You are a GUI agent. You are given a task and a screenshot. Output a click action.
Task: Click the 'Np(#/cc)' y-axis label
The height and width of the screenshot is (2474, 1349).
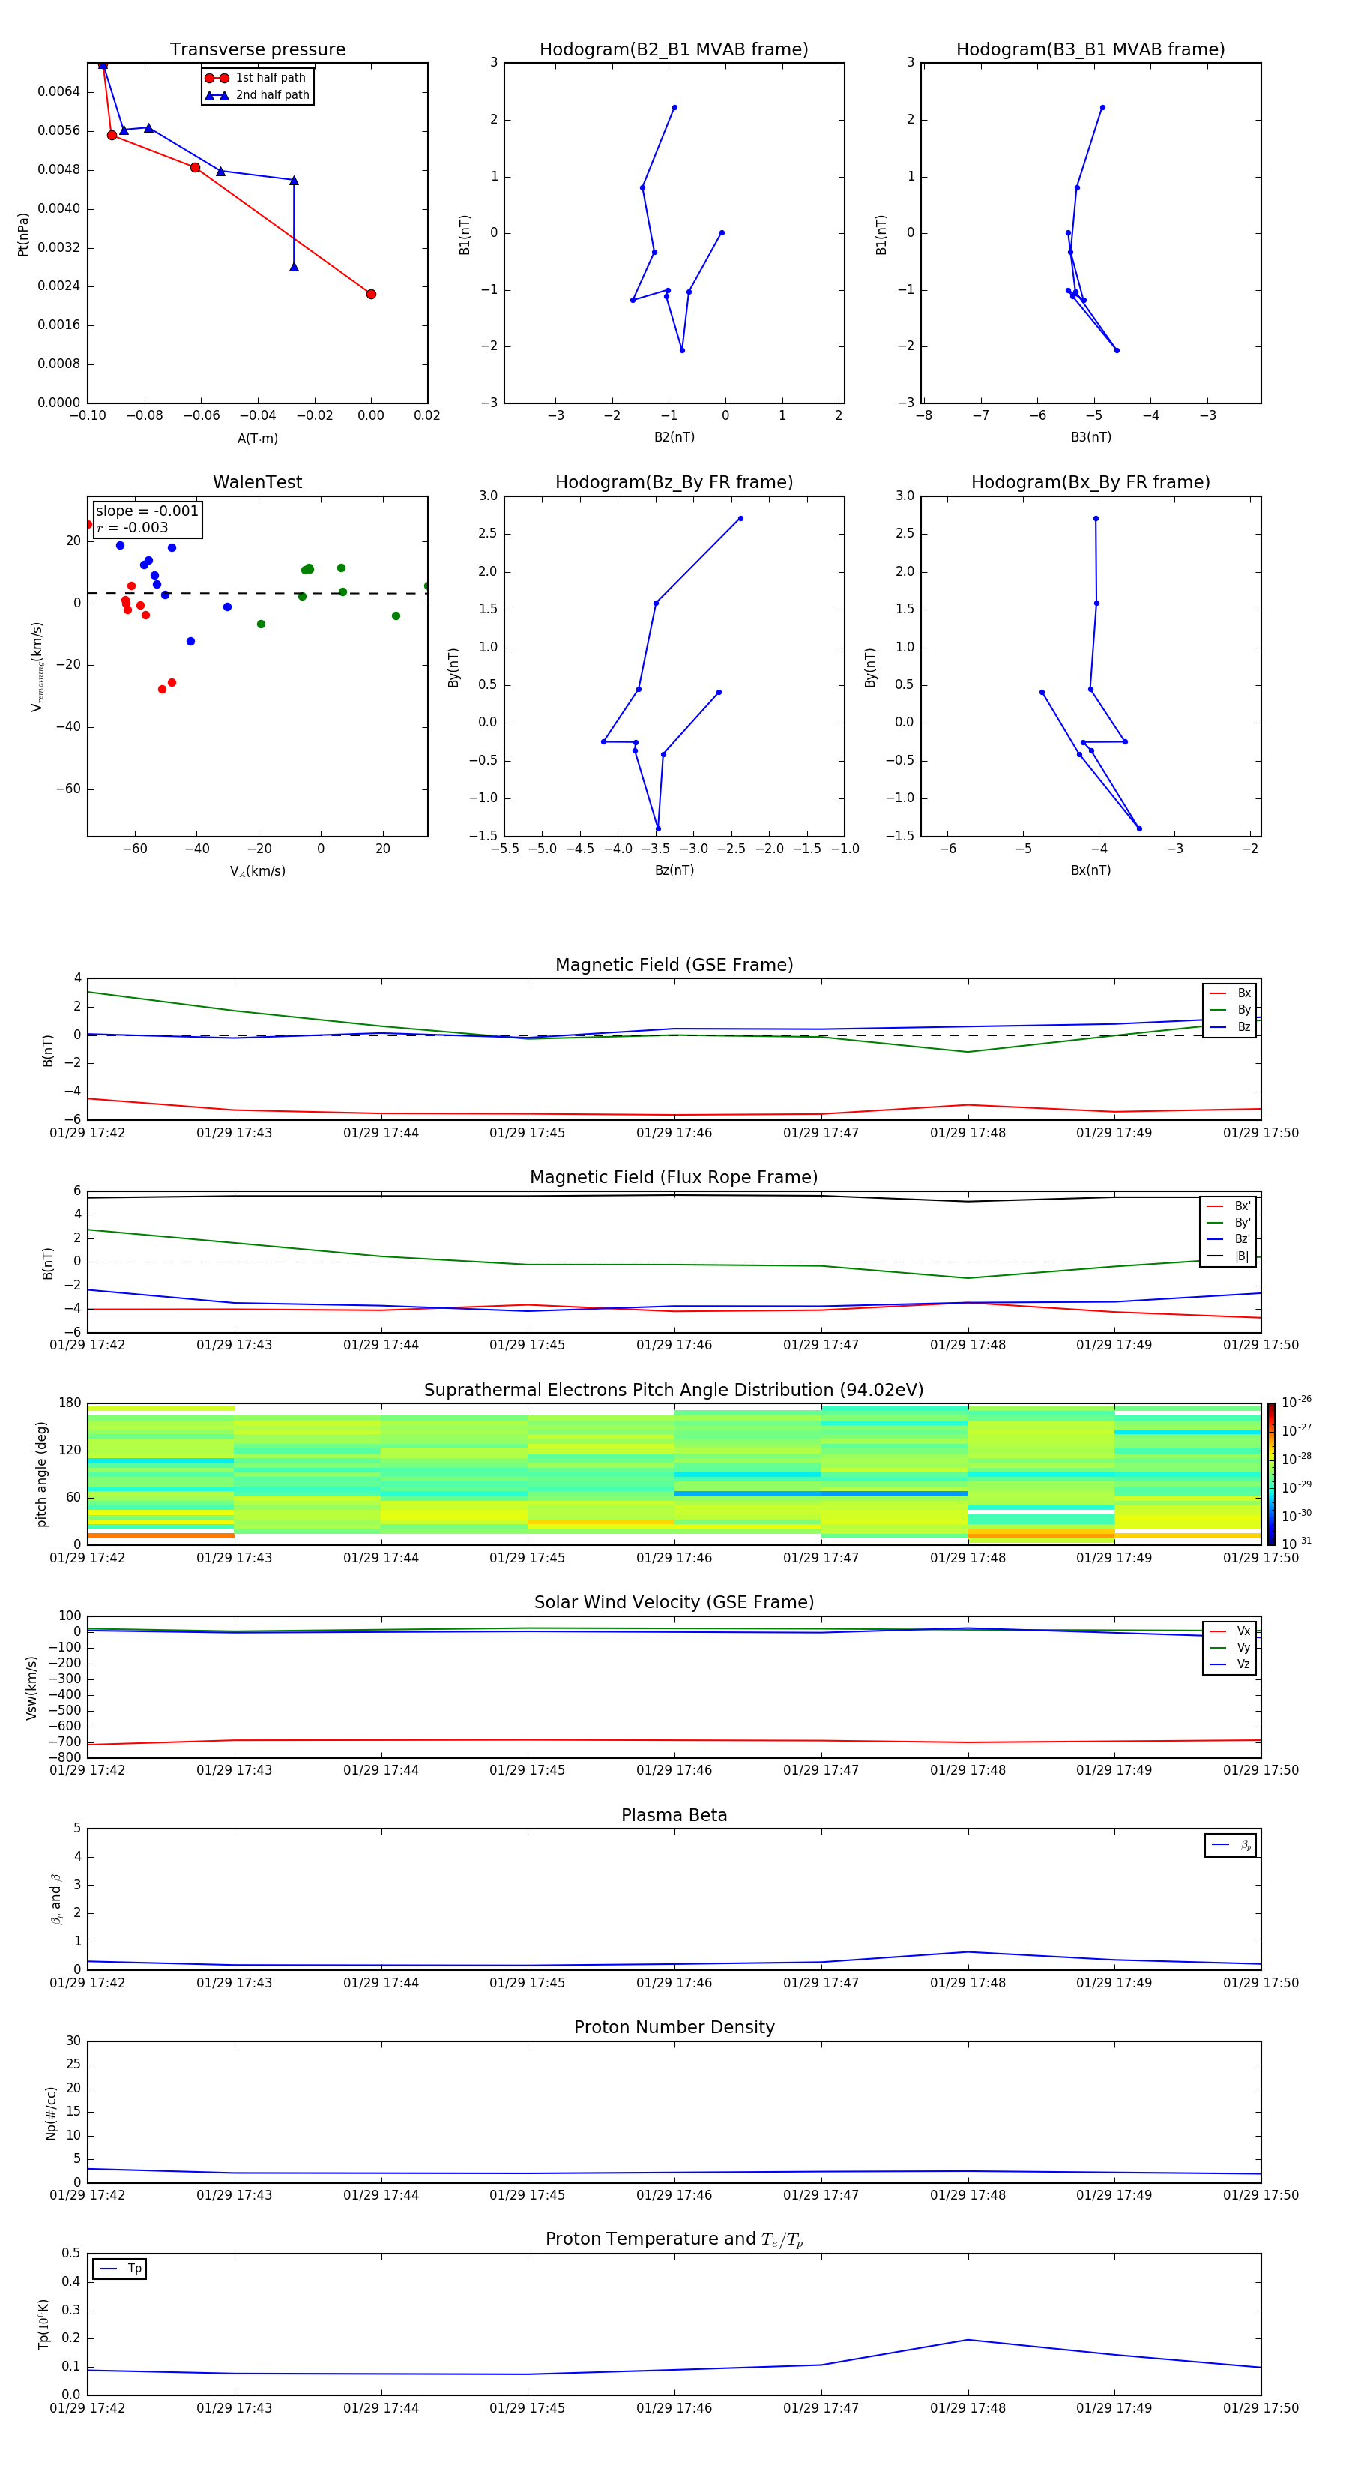click(x=51, y=2113)
